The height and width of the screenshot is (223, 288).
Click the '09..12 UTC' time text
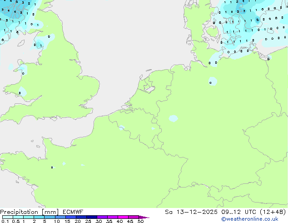[239, 212]
